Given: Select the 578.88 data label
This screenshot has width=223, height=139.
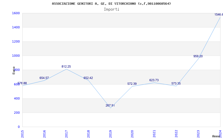Looking at the screenshot, I should click(x=22, y=83).
